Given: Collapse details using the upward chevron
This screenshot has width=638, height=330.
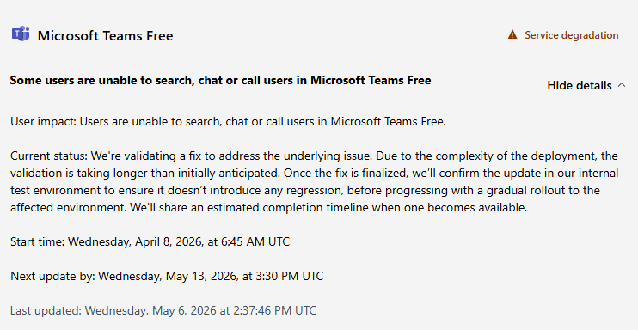Looking at the screenshot, I should (622, 85).
